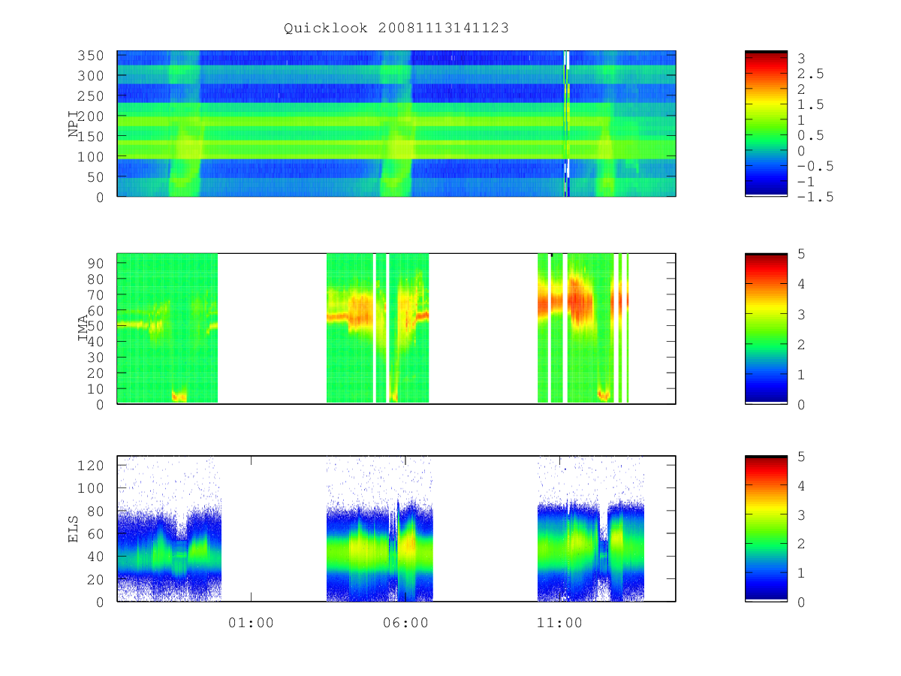Viewport: 901px width, 676px height.
Task: Click the 01:00 time axis label
Action: point(251,623)
